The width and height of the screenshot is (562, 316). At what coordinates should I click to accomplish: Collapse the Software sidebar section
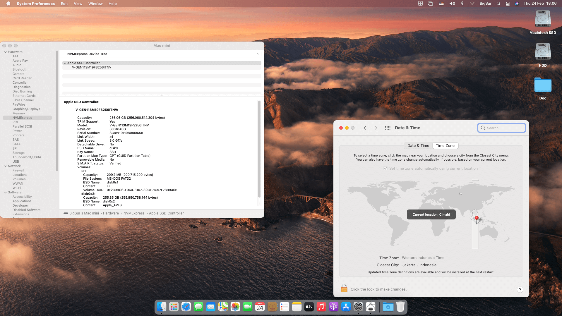[5, 193]
